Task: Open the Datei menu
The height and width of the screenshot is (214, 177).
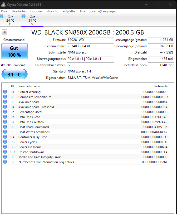Action: [5, 11]
